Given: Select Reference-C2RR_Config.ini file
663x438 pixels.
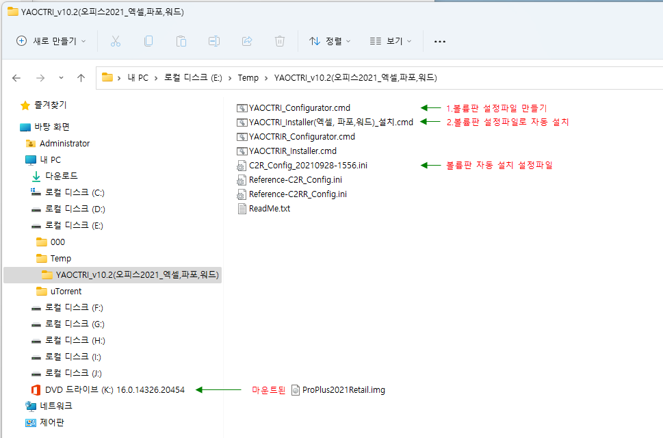Looking at the screenshot, I should tap(298, 194).
